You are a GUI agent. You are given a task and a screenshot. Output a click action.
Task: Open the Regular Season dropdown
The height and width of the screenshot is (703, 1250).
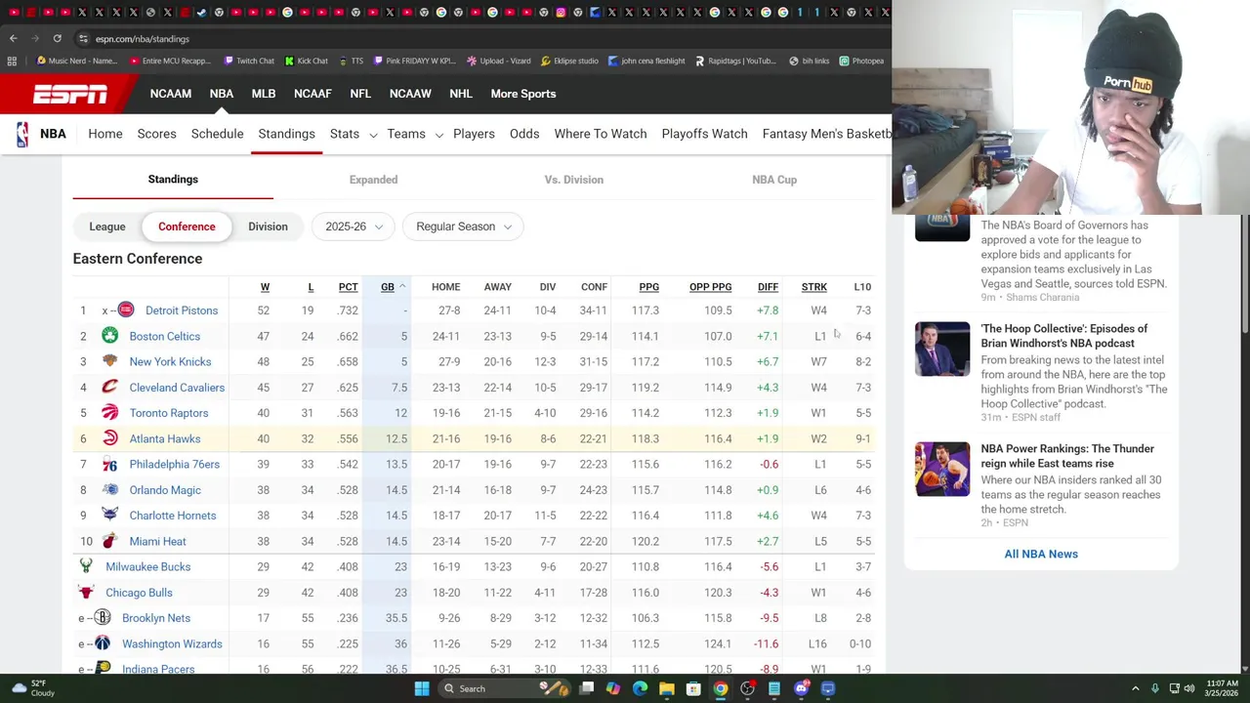pyautogui.click(x=463, y=227)
